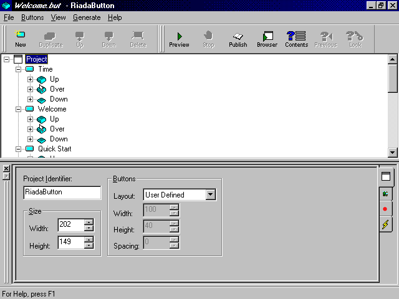Image resolution: width=399 pixels, height=299 pixels.
Task: Click the Publish toolbar icon
Action: 238,39
